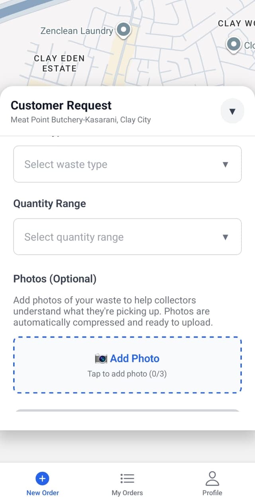This screenshot has width=255, height=502.
Task: Open the Select waste type dropdown
Action: (x=127, y=164)
